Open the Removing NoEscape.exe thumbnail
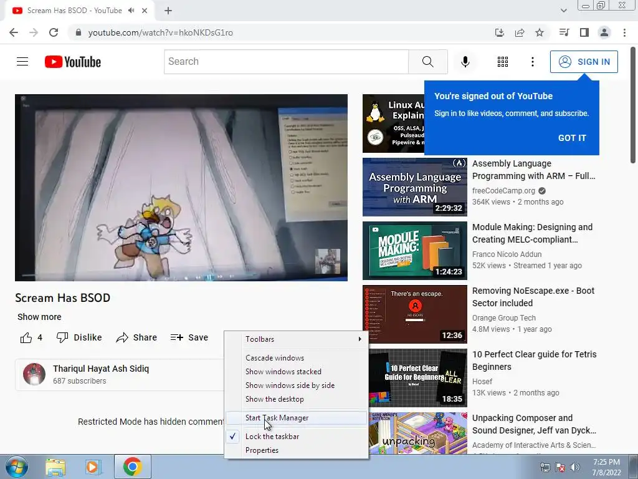Image resolution: width=638 pixels, height=479 pixels. (414, 314)
